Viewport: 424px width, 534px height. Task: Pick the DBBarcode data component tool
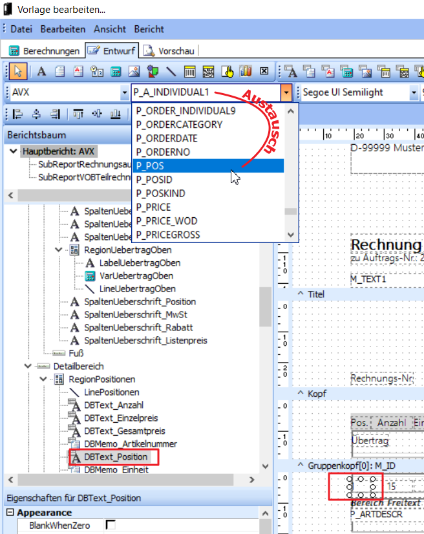click(x=383, y=72)
